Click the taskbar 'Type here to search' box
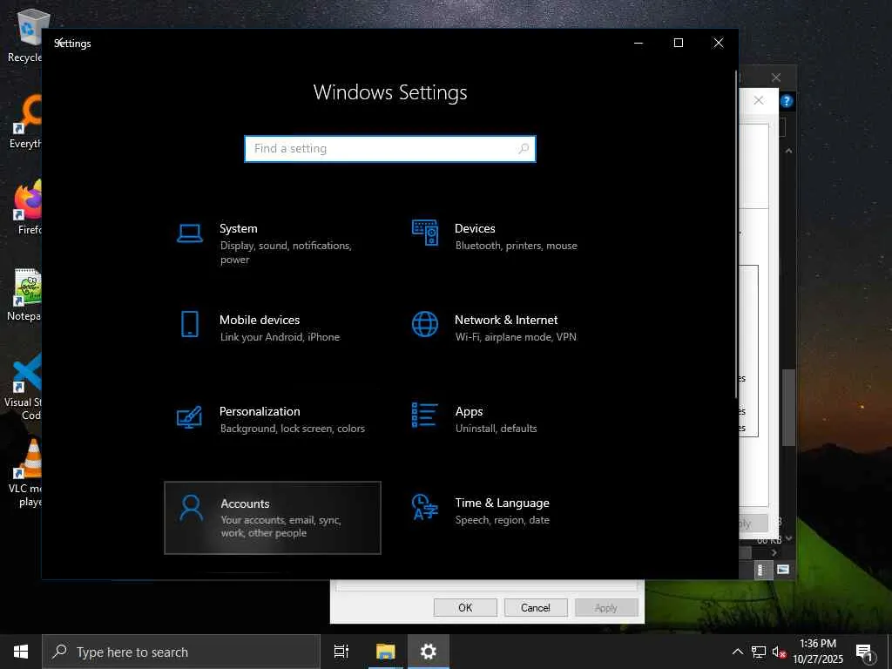Image resolution: width=892 pixels, height=669 pixels. pyautogui.click(x=181, y=652)
